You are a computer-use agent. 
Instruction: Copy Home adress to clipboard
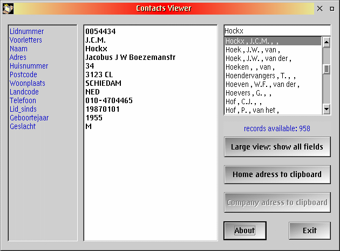pos(277,174)
